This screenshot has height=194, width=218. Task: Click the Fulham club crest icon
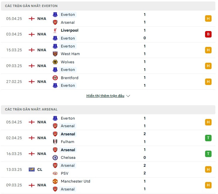pos(55,142)
